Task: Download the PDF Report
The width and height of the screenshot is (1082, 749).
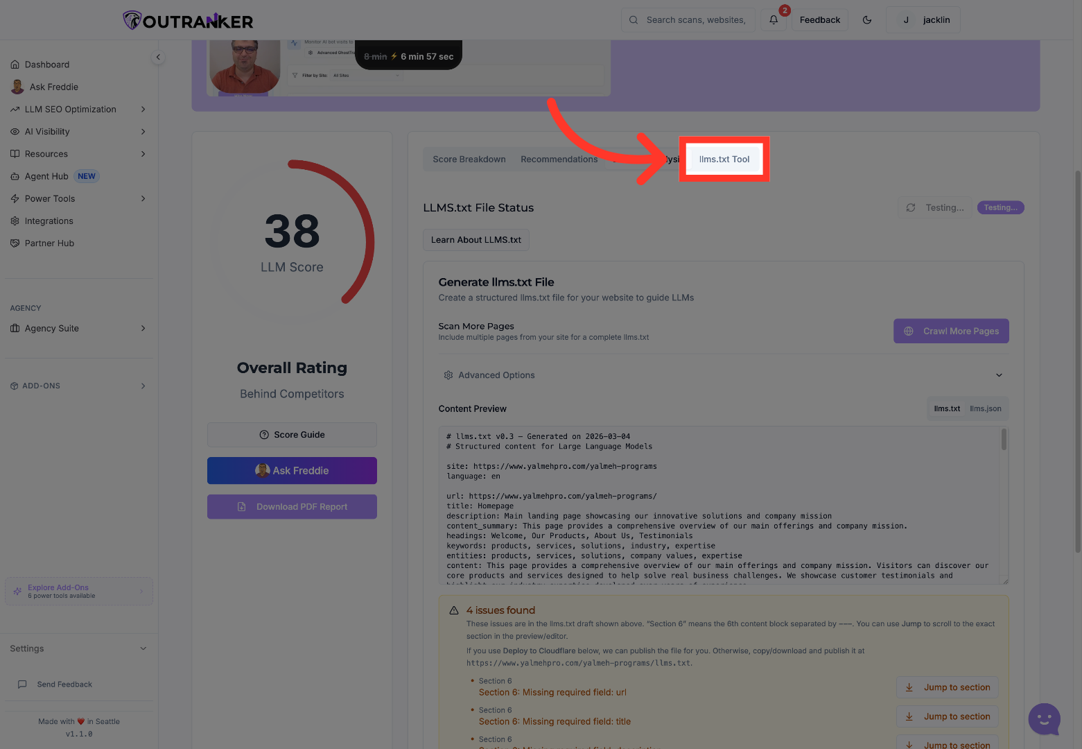Action: click(x=292, y=507)
